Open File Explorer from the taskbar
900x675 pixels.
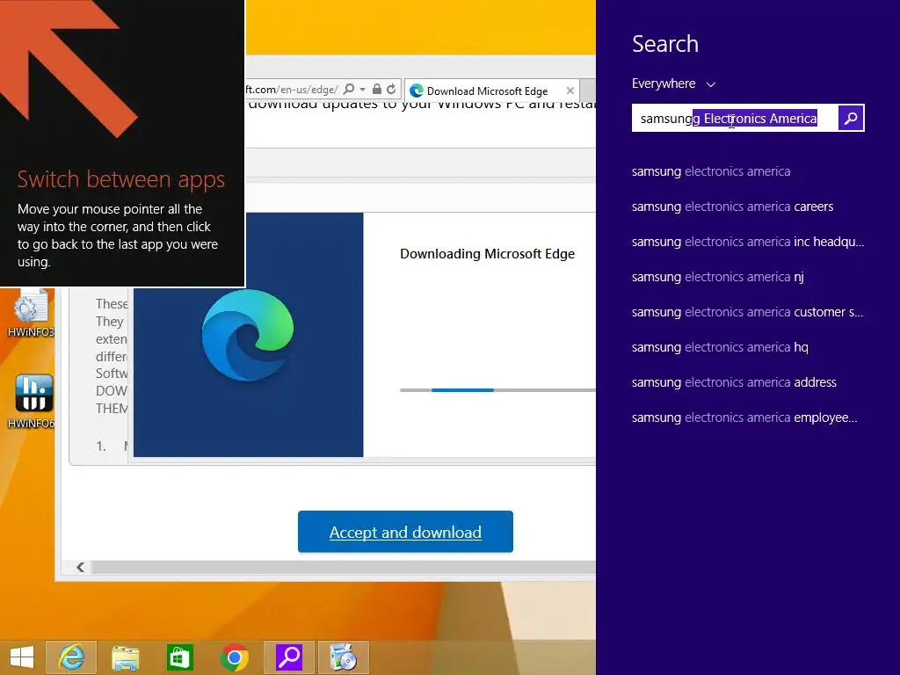[125, 657]
